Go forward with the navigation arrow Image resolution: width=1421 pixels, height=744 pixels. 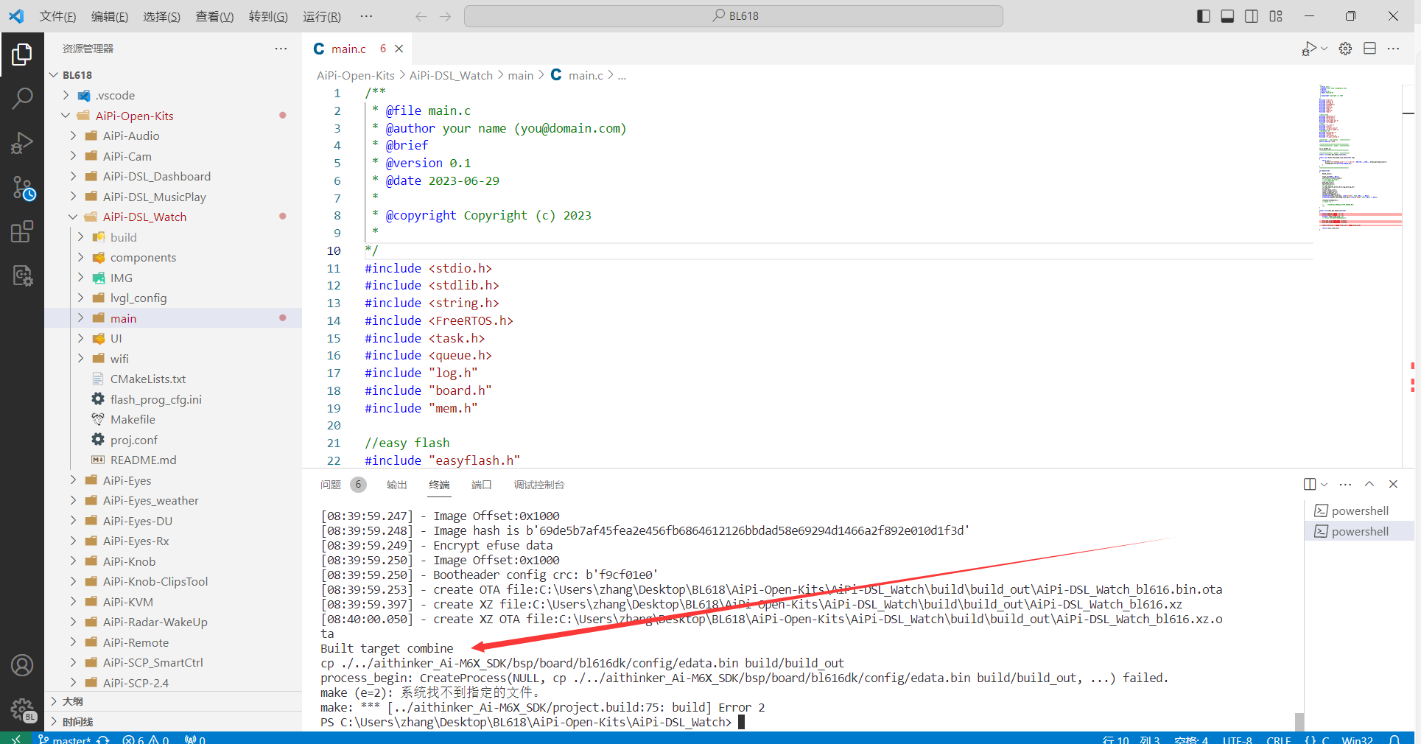tap(445, 16)
